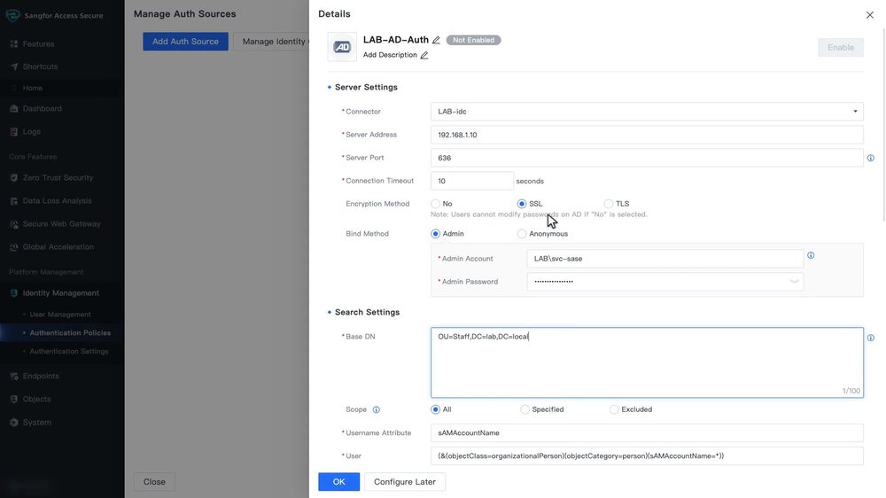Click the Data Loss Analysis icon
886x498 pixels.
[x=14, y=200]
